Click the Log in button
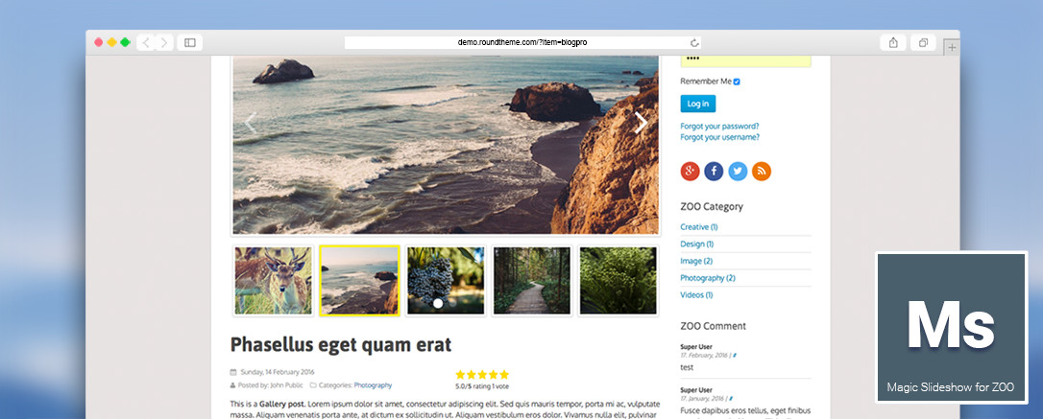Viewport: 1043px width, 419px height. [x=698, y=104]
